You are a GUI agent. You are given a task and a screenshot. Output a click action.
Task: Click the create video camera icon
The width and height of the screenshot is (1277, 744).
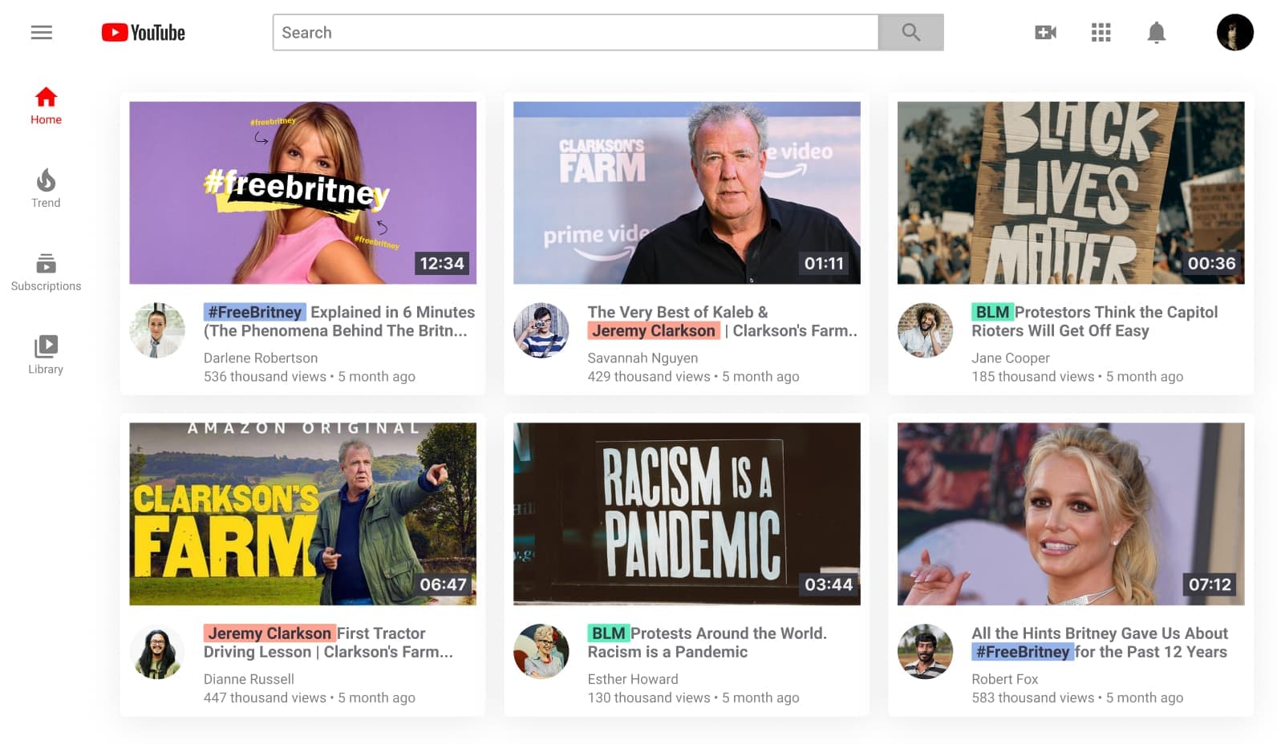click(x=1045, y=32)
